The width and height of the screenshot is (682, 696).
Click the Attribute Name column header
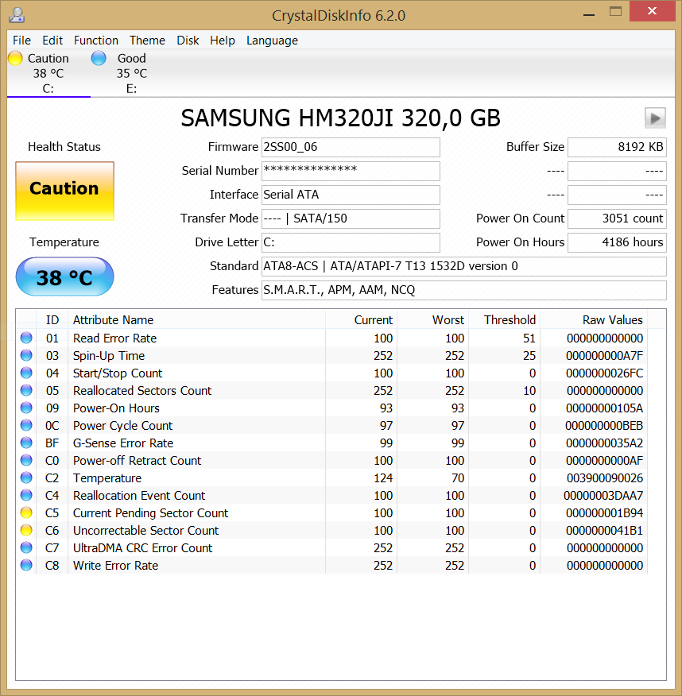click(196, 319)
